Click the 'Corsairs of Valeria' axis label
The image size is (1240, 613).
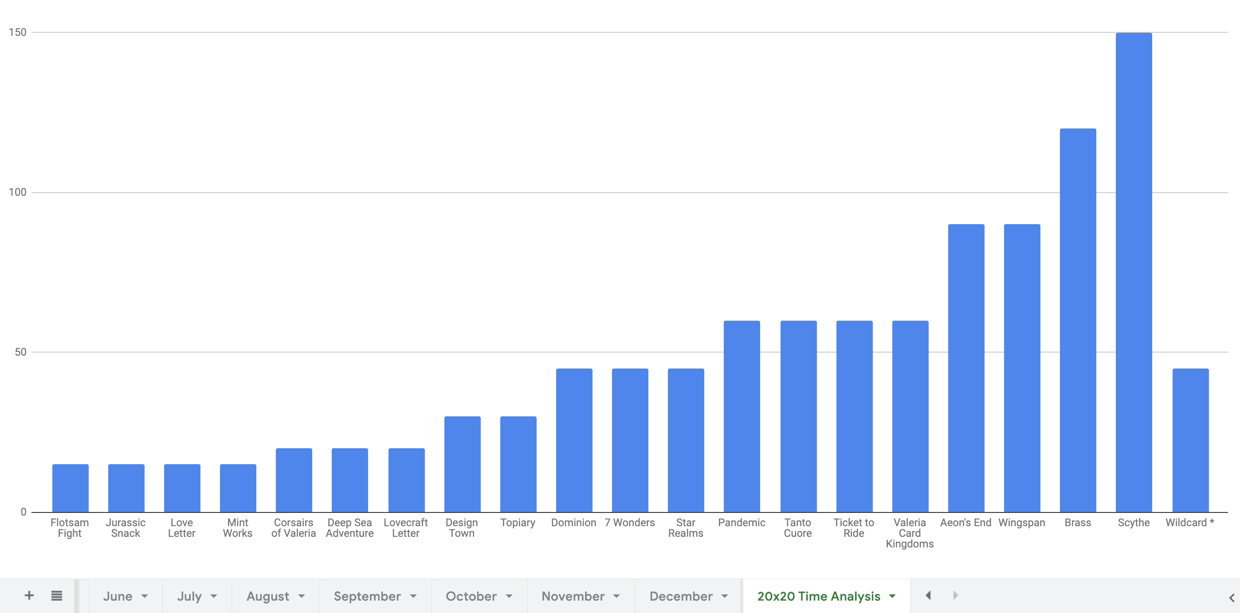click(294, 528)
